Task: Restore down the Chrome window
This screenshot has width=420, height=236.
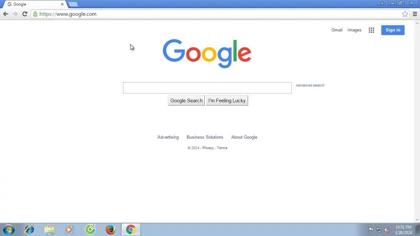Action: [401, 3]
